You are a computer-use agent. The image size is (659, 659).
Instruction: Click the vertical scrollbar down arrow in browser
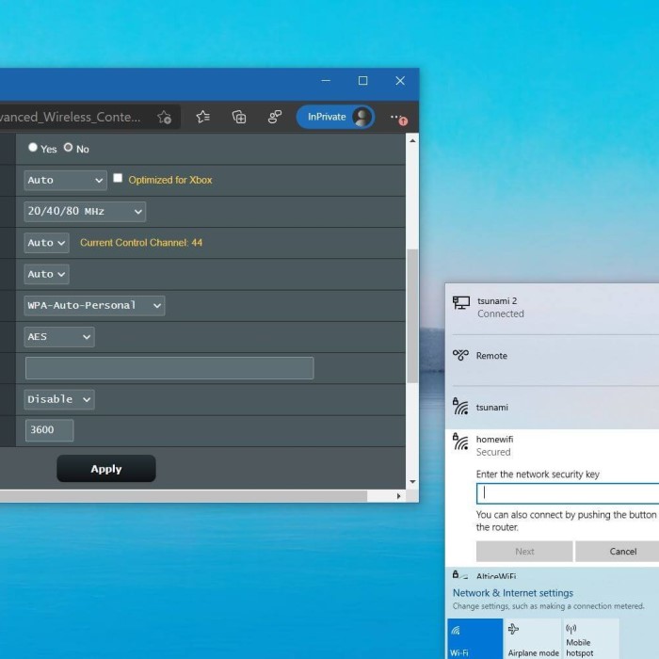tap(412, 482)
